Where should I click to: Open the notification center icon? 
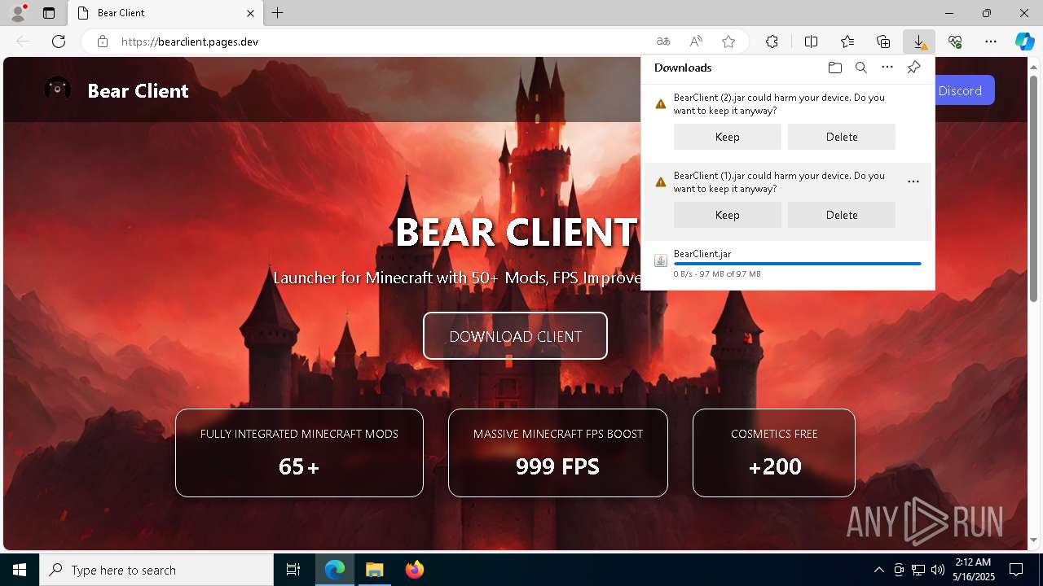[1016, 570]
